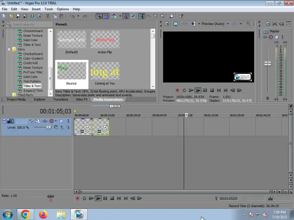Click Go to Start in timeline transport
294x220 pixels.
tap(119, 198)
